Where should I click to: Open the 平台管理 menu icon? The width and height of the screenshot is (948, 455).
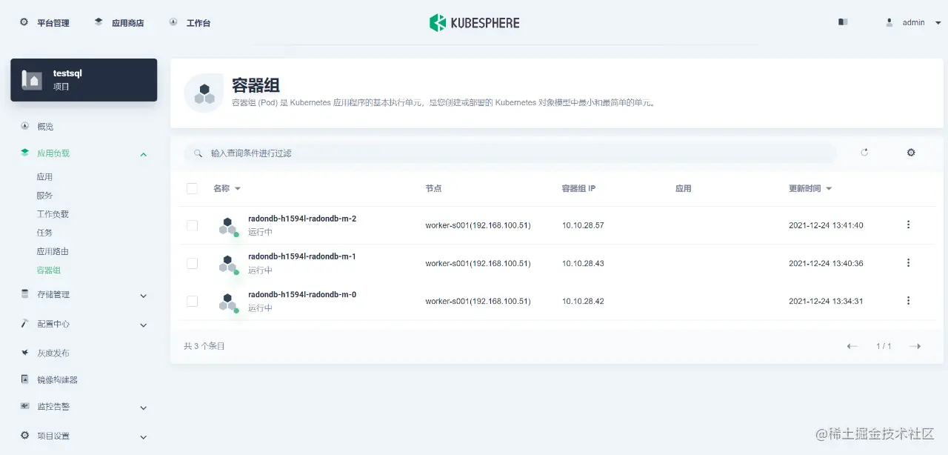[21, 22]
